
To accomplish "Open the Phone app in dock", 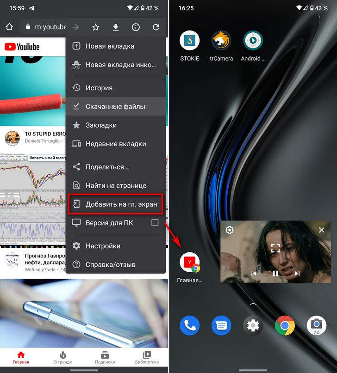I will pos(190,325).
